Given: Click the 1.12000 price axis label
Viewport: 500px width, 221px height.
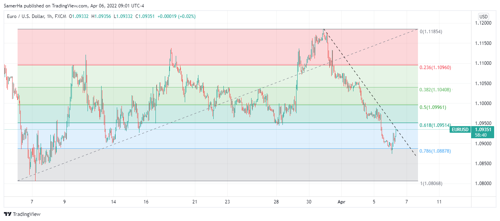Looking at the screenshot, I should pyautogui.click(x=483, y=23).
